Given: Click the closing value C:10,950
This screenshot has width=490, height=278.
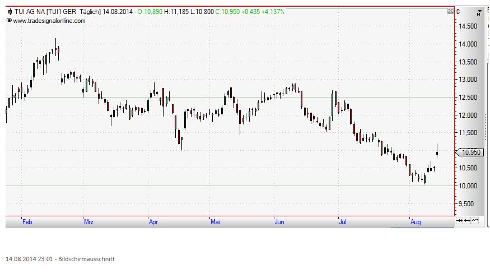Looking at the screenshot, I should point(227,12).
